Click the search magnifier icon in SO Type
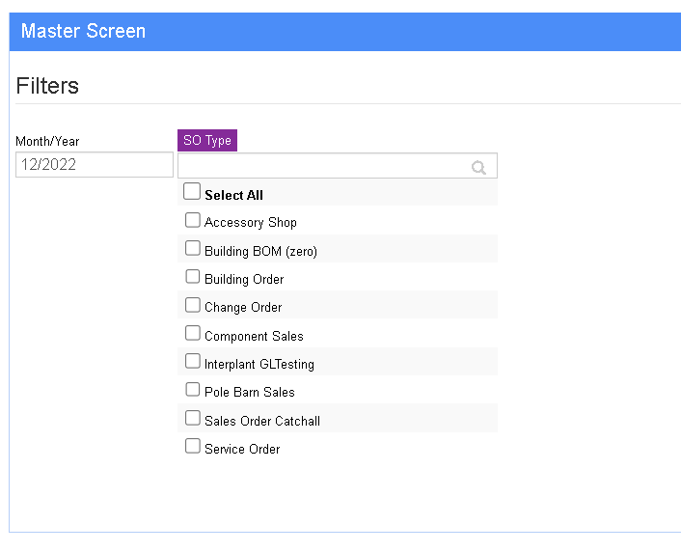Screen dimensions: 681x552 click(x=478, y=167)
